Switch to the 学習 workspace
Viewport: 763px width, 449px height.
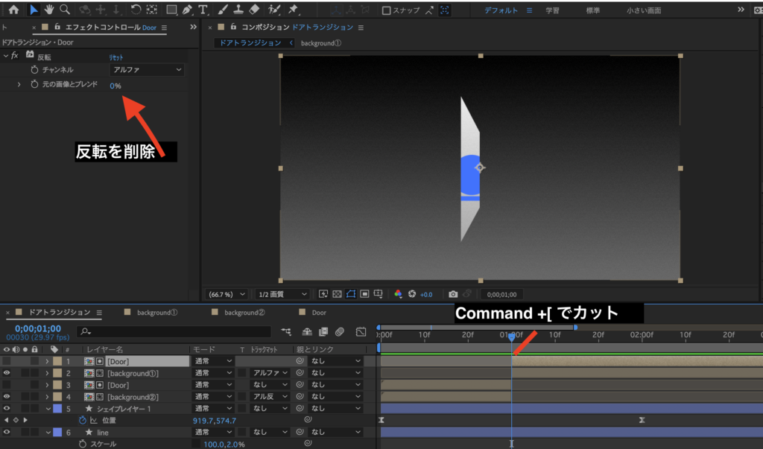click(x=552, y=10)
